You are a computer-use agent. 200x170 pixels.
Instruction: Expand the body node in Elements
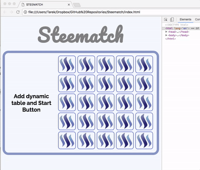166,35
